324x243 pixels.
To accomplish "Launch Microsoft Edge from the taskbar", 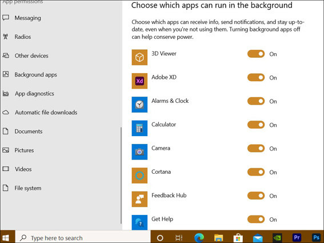I will coord(199,238).
